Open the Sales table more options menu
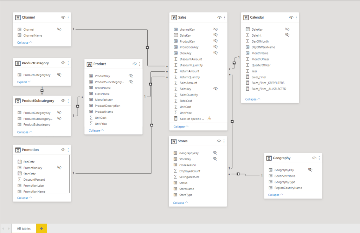Image resolution: width=360 pixels, height=233 pixels. pyautogui.click(x=224, y=17)
